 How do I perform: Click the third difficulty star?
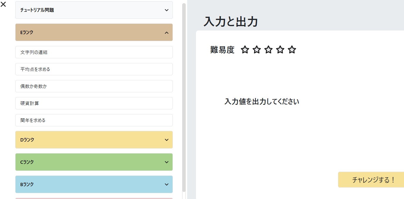pyautogui.click(x=268, y=50)
